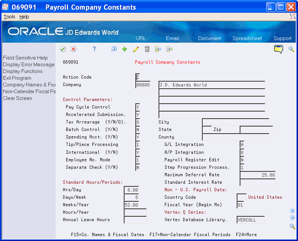Click the Document link in banner

(210, 38)
